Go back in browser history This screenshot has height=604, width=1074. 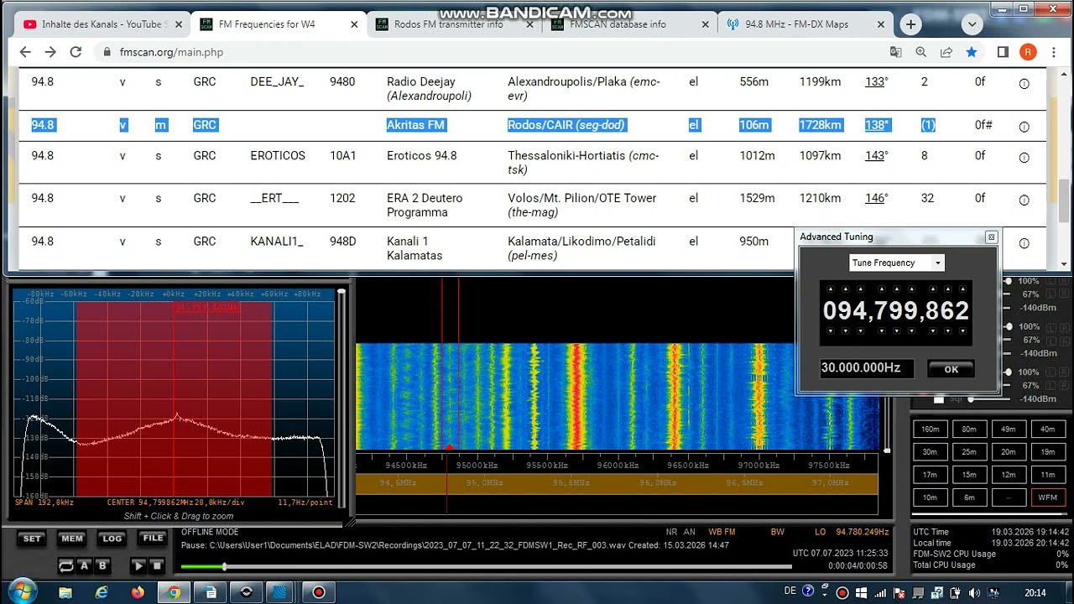[x=25, y=52]
